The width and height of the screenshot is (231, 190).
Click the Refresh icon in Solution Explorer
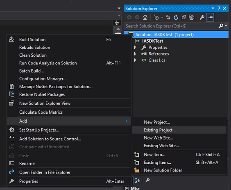coord(176,17)
